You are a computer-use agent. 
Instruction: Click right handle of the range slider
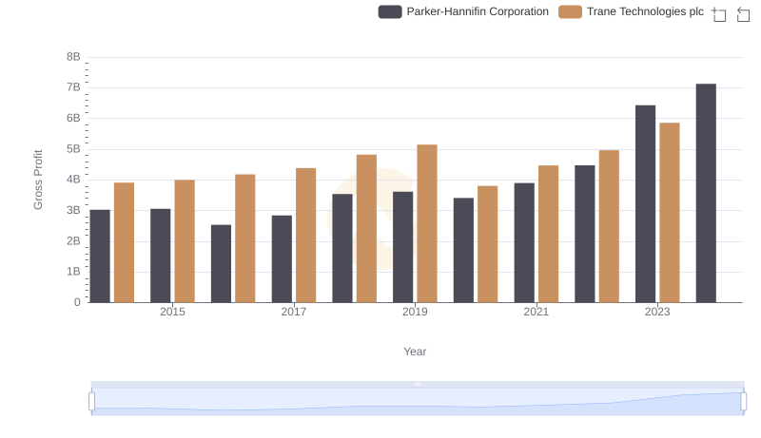coord(743,402)
